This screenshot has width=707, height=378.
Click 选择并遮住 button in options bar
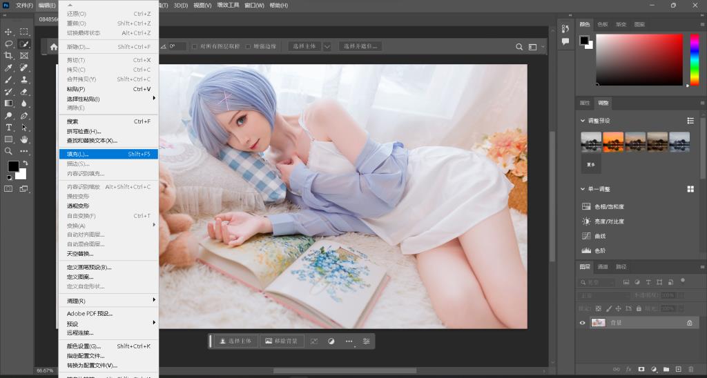coord(360,47)
